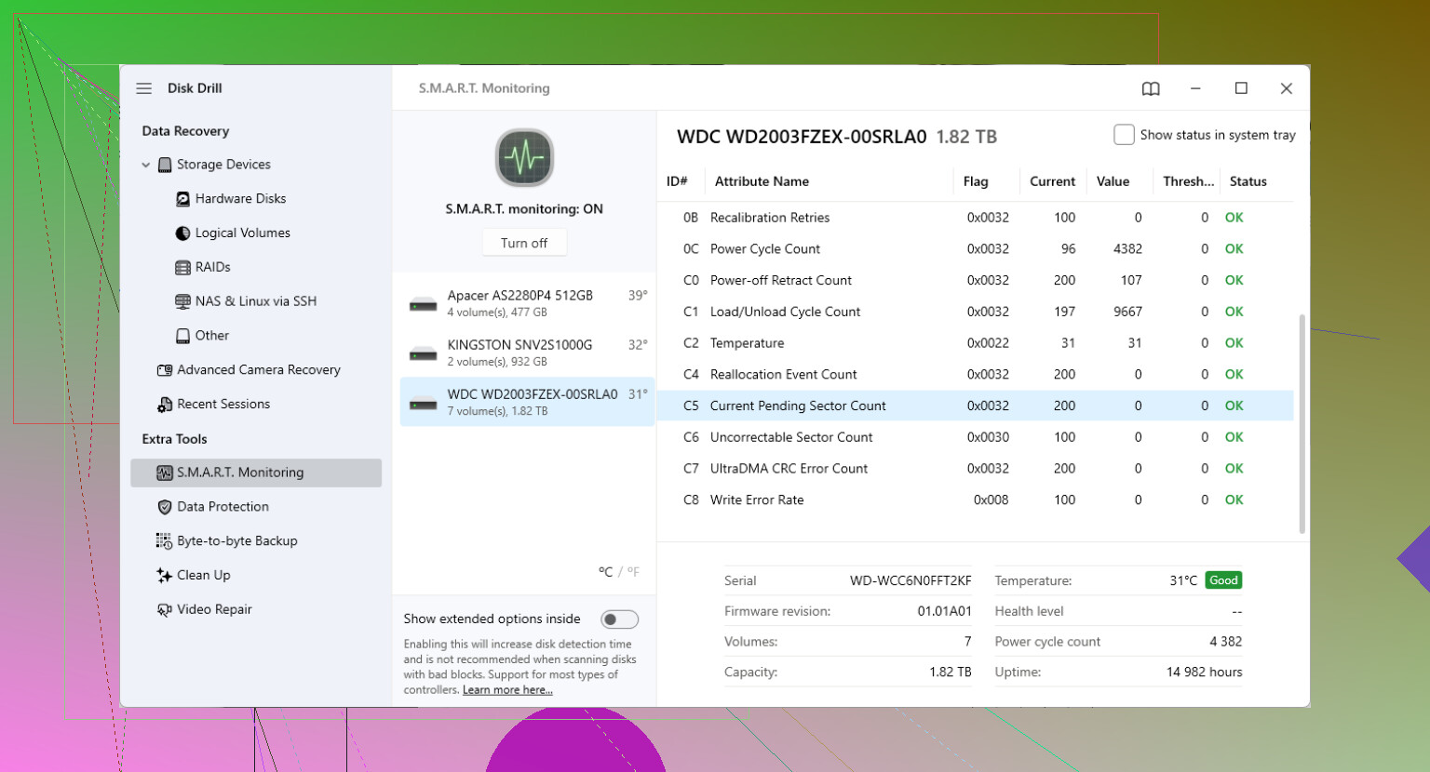
Task: Switch temperature units to Celsius
Action: tap(605, 572)
